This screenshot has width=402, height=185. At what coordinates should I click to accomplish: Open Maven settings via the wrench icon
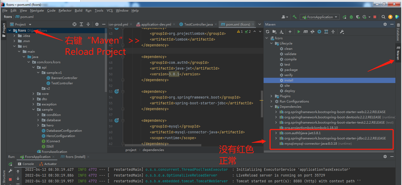tap(342, 32)
